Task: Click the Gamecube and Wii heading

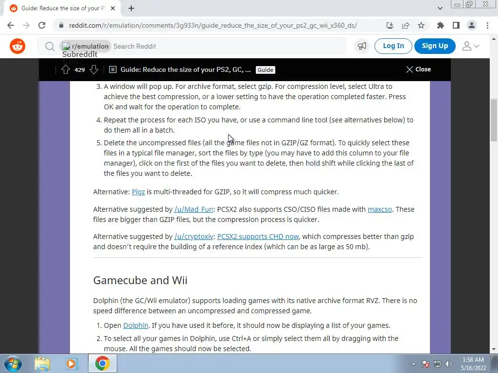Action: point(140,280)
